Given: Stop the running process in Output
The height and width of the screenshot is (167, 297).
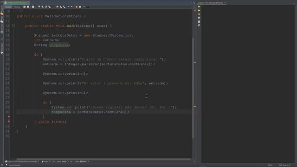Looking at the screenshot, I should (x=199, y=22).
